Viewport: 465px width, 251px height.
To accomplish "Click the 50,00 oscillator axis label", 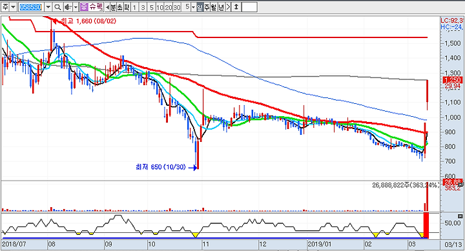I will 452,223.
